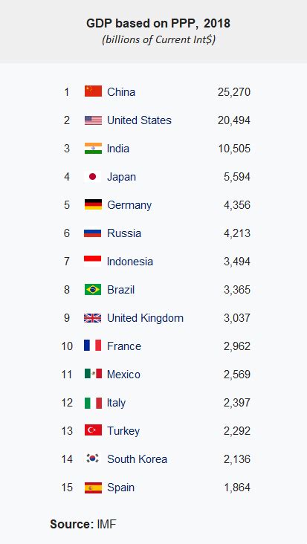Screen dimensions: 307x544
Task: Click the United Kingdom country name
Action: [x=146, y=318]
